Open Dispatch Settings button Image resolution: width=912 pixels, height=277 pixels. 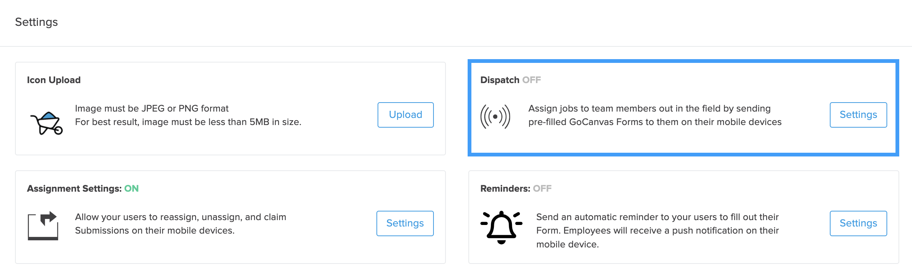point(858,115)
